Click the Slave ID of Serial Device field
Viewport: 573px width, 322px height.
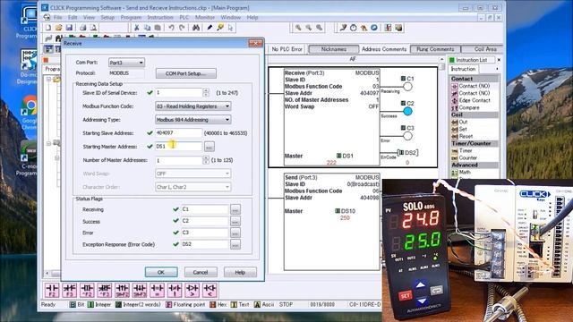[178, 93]
